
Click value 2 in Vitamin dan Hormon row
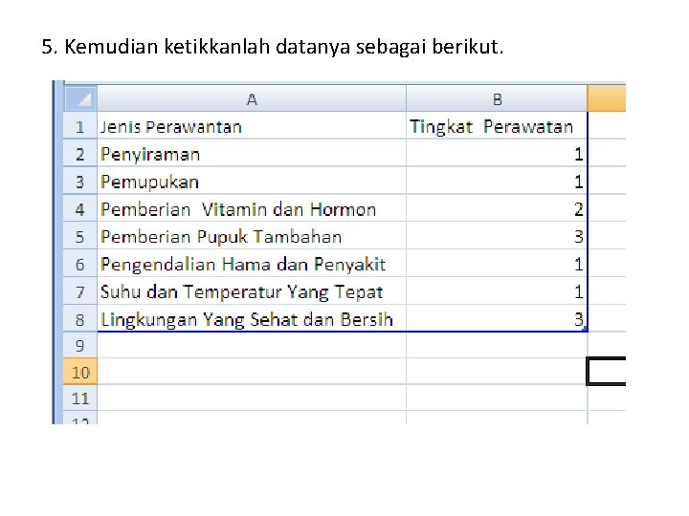[497, 209]
